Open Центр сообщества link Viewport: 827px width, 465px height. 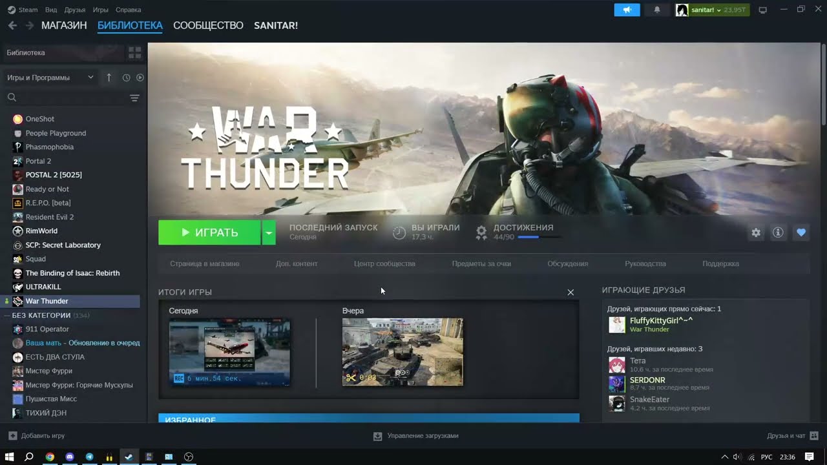pos(384,263)
